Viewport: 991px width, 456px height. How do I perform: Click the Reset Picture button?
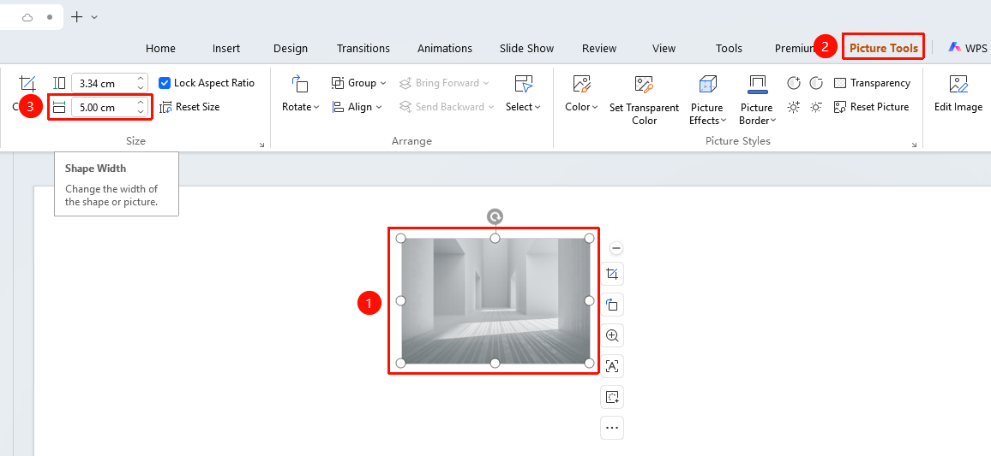(872, 107)
